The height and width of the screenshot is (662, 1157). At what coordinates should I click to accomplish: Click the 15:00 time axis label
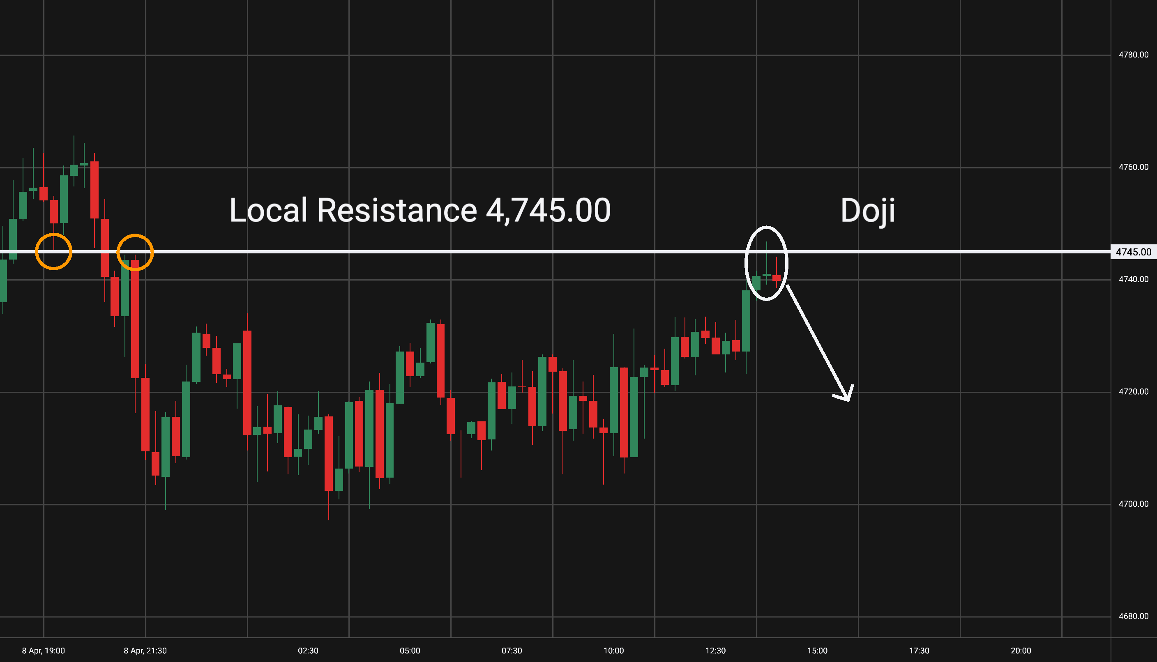817,651
